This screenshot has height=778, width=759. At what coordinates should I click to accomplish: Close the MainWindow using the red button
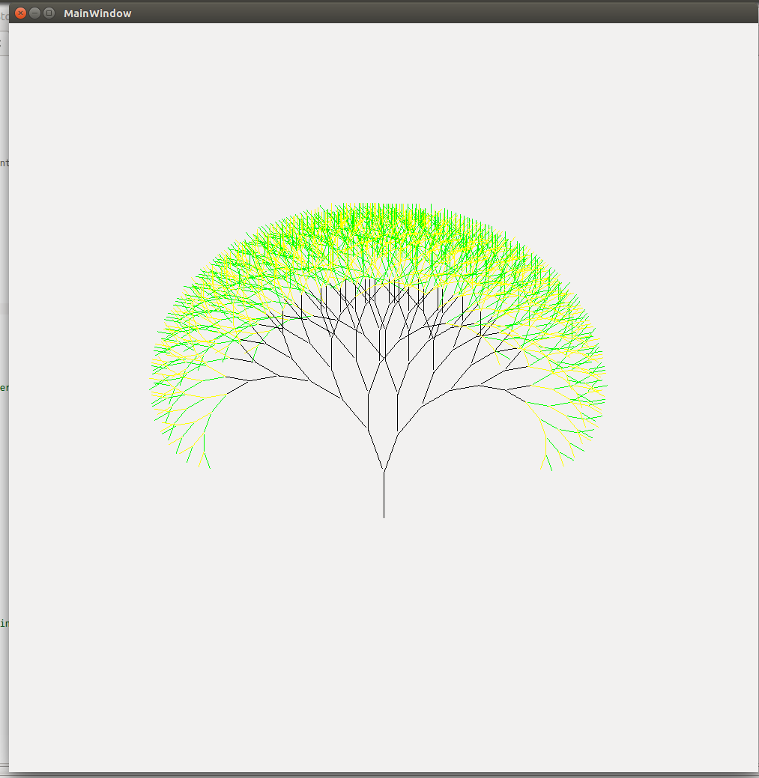pos(21,13)
